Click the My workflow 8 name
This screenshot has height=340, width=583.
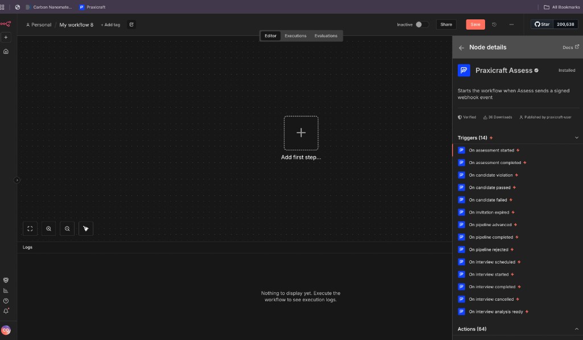tap(76, 24)
